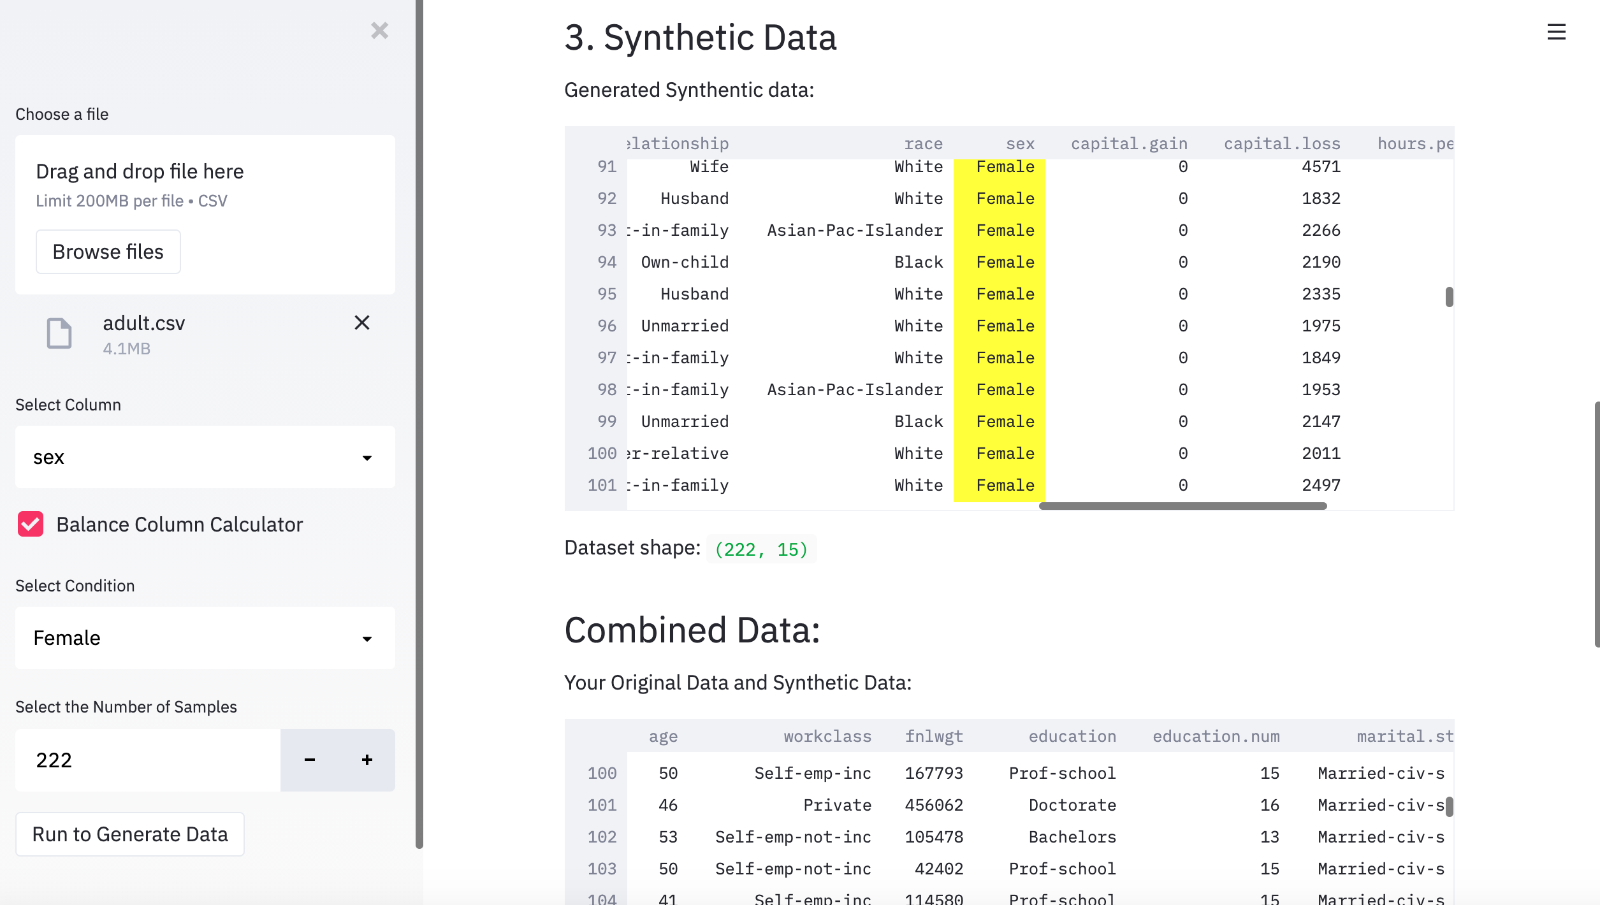Click Browse files button
The height and width of the screenshot is (905, 1600).
[x=108, y=252]
